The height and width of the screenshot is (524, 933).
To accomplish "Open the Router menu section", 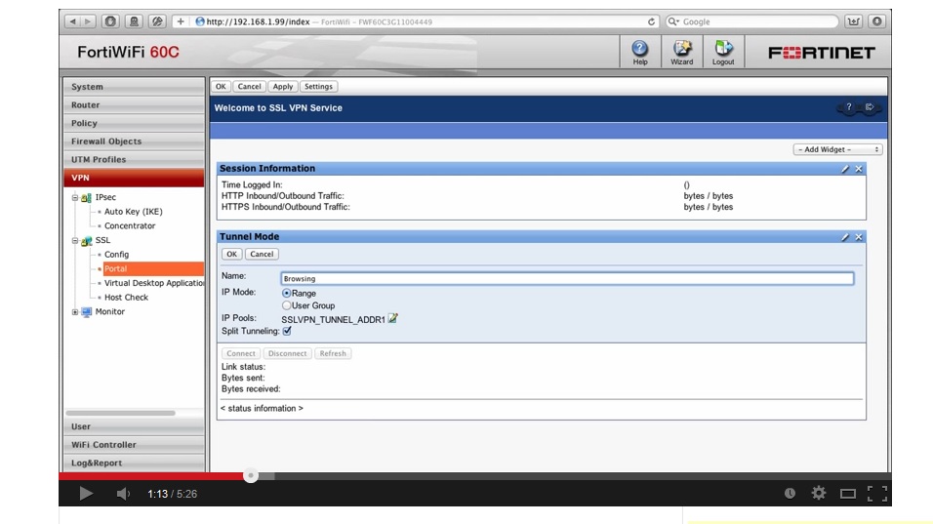I will coord(134,104).
